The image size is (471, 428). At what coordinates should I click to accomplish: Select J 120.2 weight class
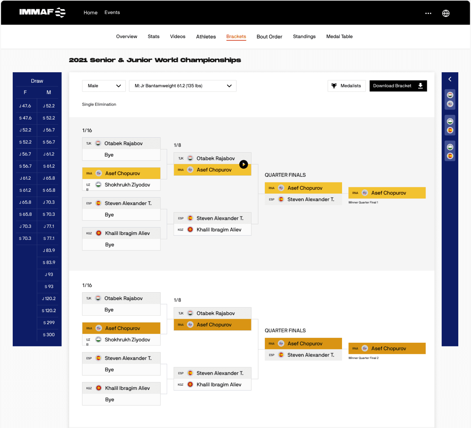click(x=49, y=299)
